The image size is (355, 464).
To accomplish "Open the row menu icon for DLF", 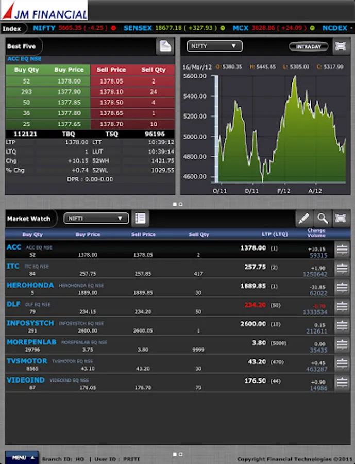I will point(342,307).
